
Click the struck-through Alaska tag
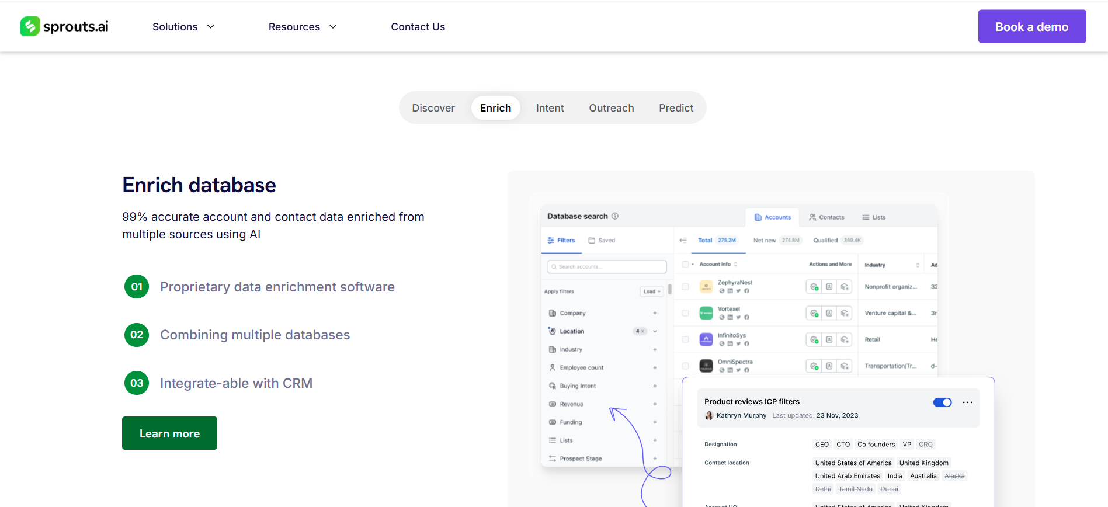tap(954, 476)
